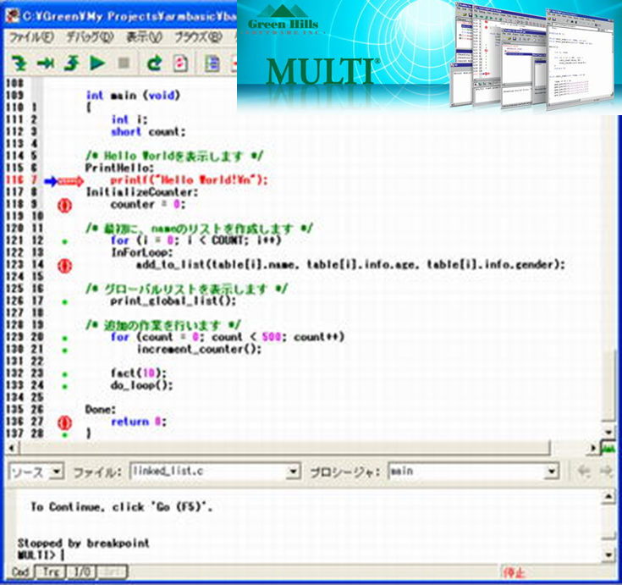This screenshot has width=622, height=585.
Task: Click the single Step debugger icon
Action: pos(19,63)
